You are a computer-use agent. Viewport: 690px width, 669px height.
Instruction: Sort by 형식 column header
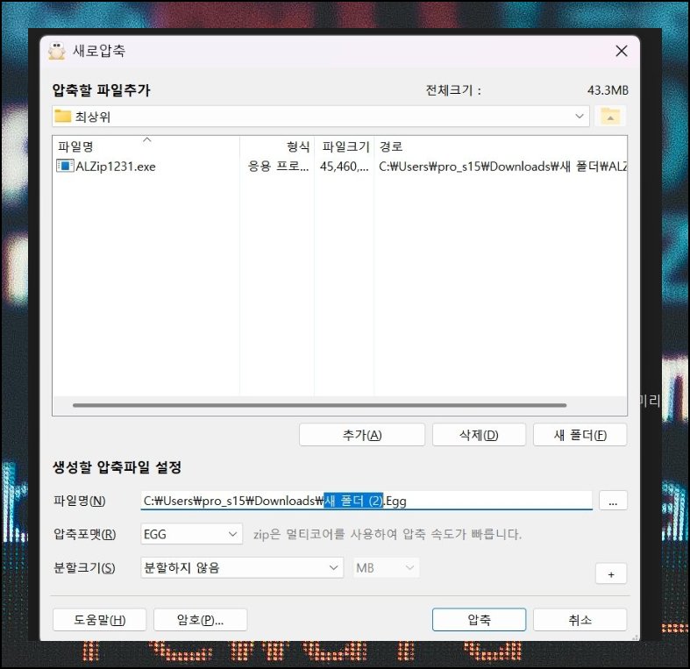pos(277,146)
